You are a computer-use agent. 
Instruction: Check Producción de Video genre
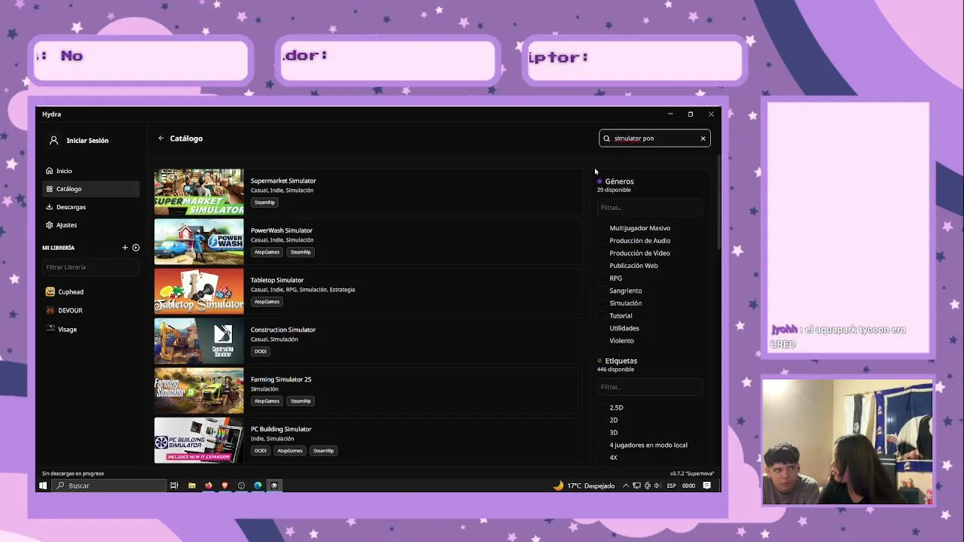point(602,253)
